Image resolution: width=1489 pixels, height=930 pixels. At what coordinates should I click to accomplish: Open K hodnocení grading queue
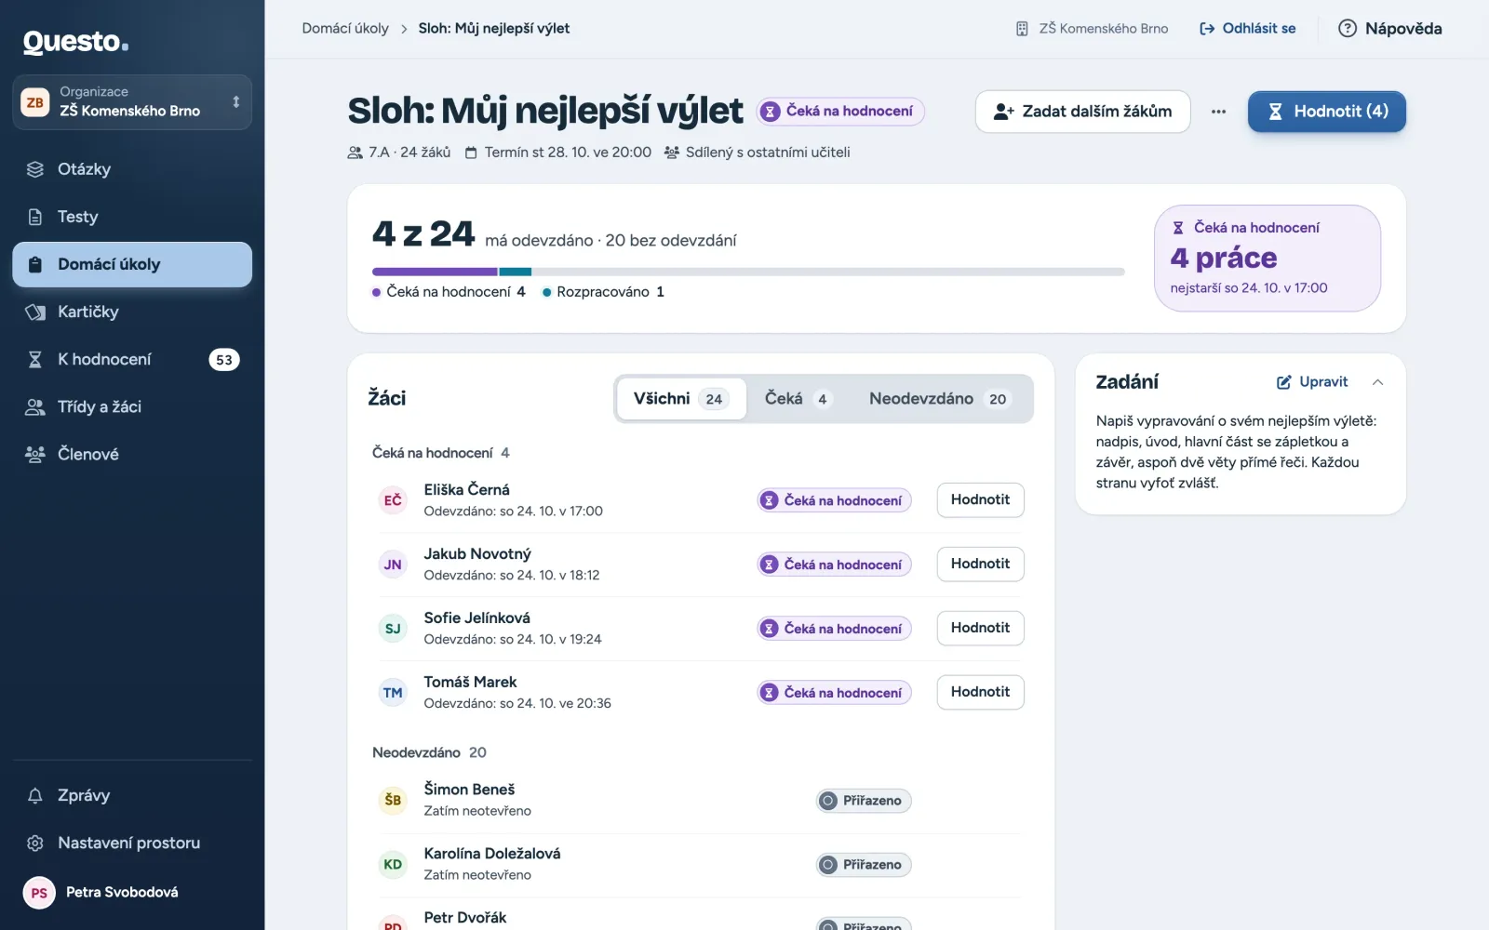point(132,359)
